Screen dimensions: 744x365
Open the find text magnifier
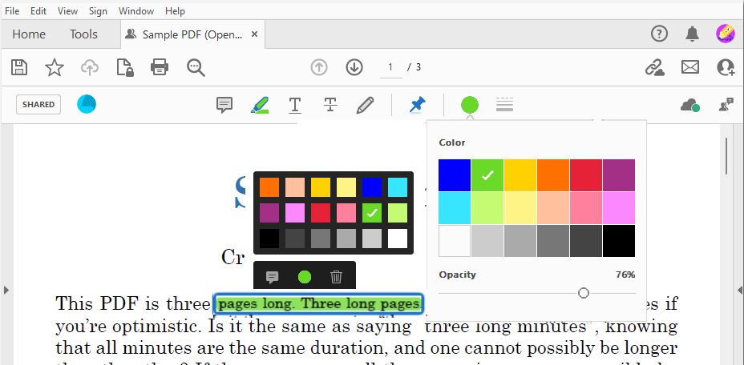pyautogui.click(x=196, y=68)
